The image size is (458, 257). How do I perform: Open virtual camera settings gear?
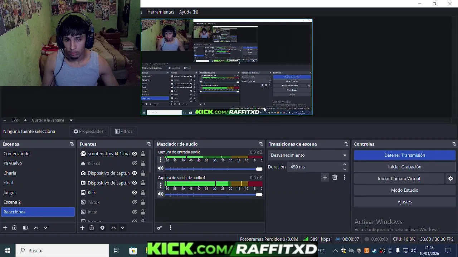coord(451,178)
